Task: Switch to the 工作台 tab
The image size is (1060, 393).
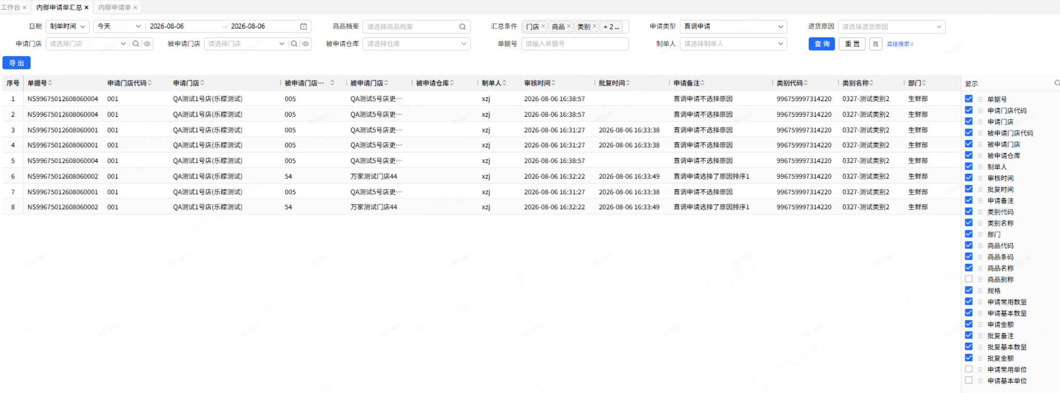Action: [x=10, y=7]
